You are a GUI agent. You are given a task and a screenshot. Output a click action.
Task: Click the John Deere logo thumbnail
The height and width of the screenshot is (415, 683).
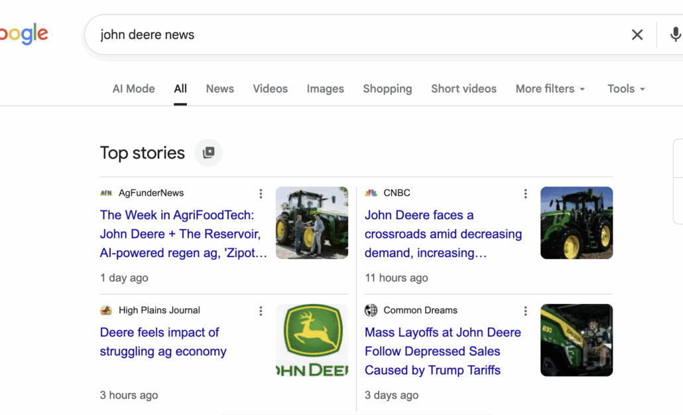tap(312, 340)
